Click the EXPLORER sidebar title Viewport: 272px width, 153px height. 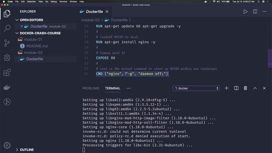tap(28, 11)
